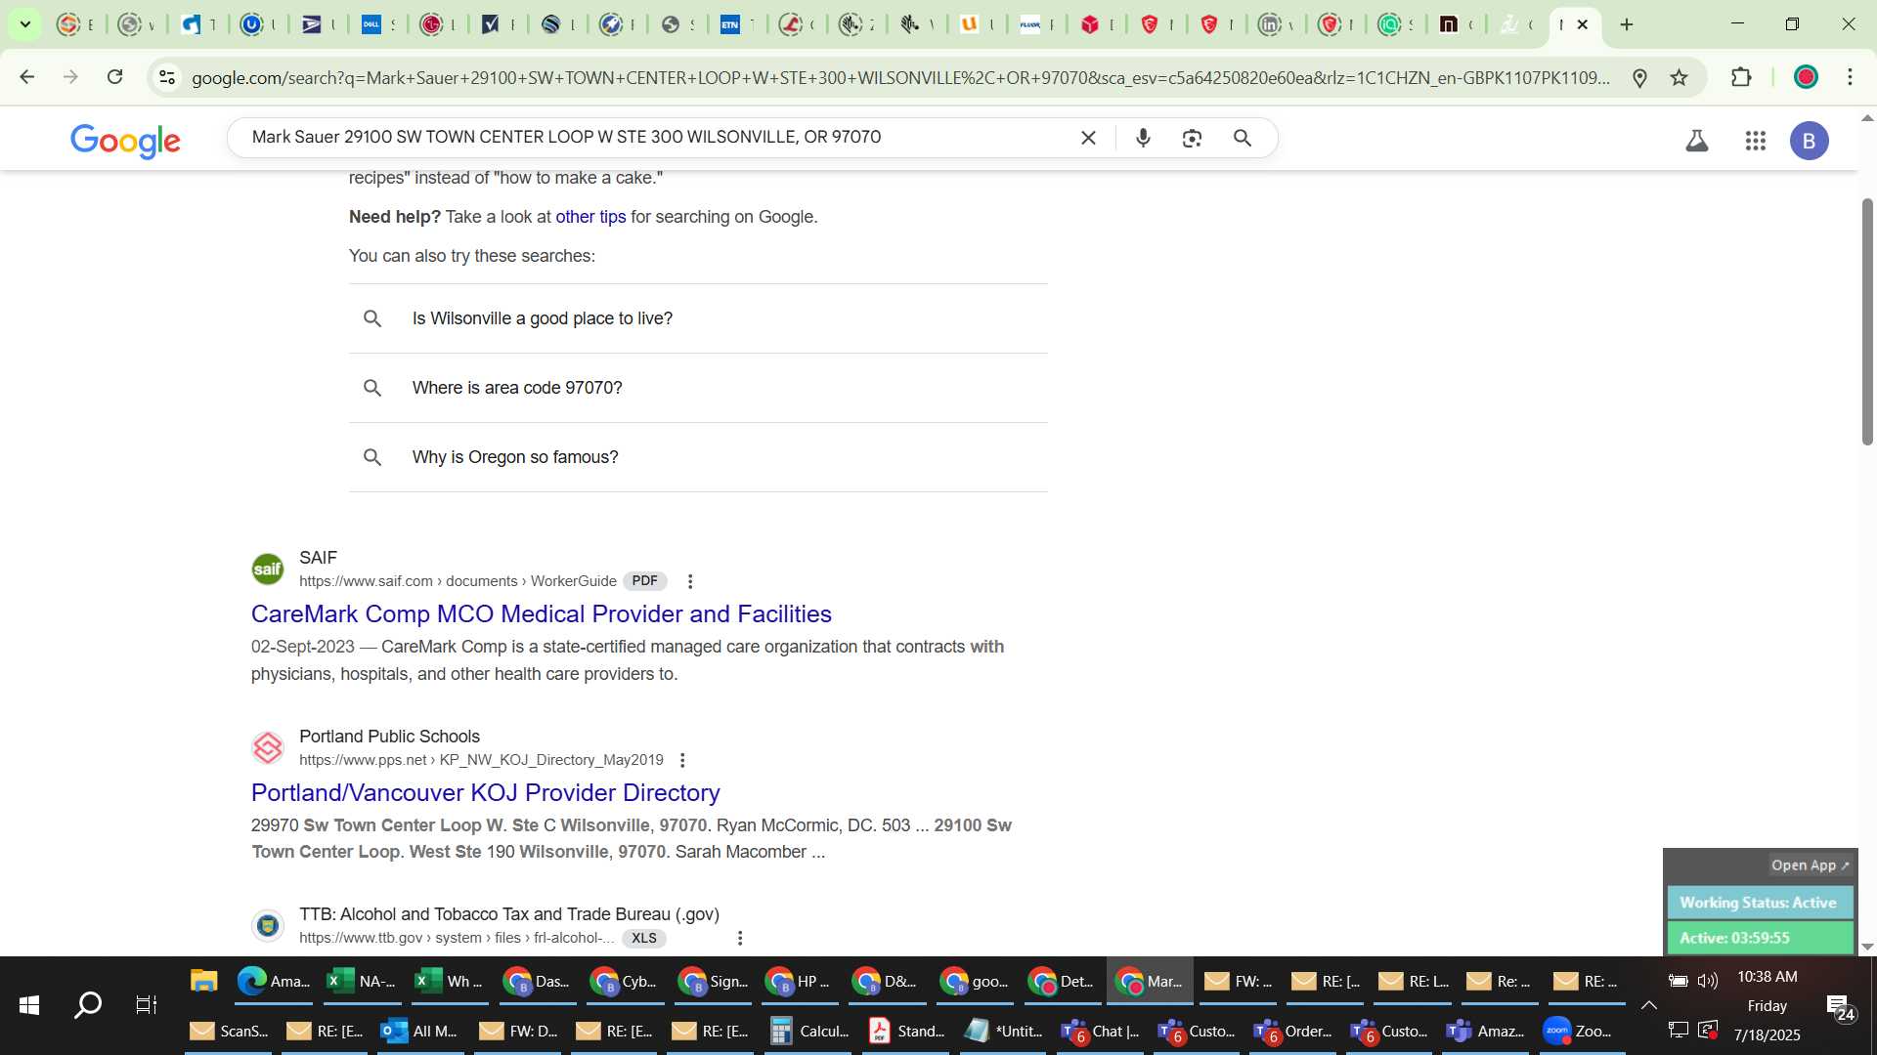Search 'Is Wilsonville a good place to live?'
Screen dimensions: 1877x1055
click(698, 318)
